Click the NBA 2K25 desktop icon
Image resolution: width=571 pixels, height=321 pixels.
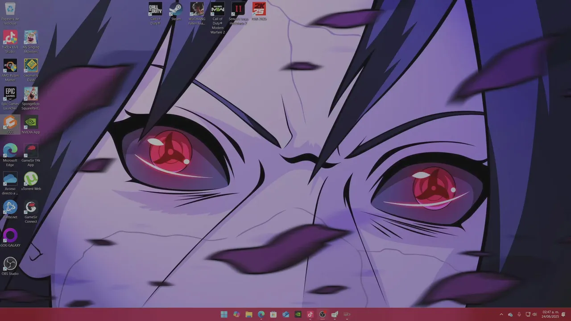coord(259,12)
